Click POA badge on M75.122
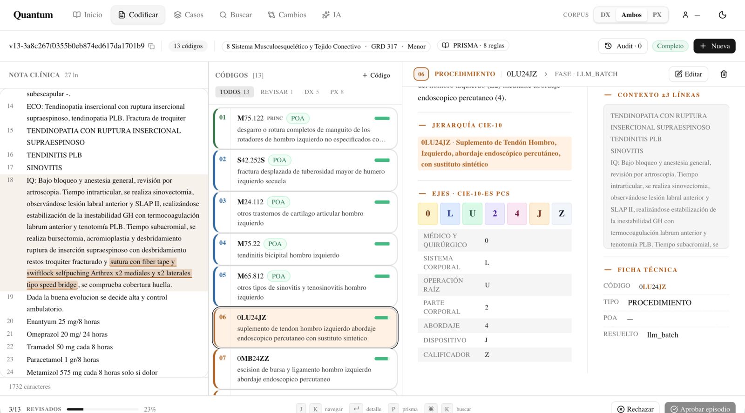The width and height of the screenshot is (745, 413). (298, 119)
